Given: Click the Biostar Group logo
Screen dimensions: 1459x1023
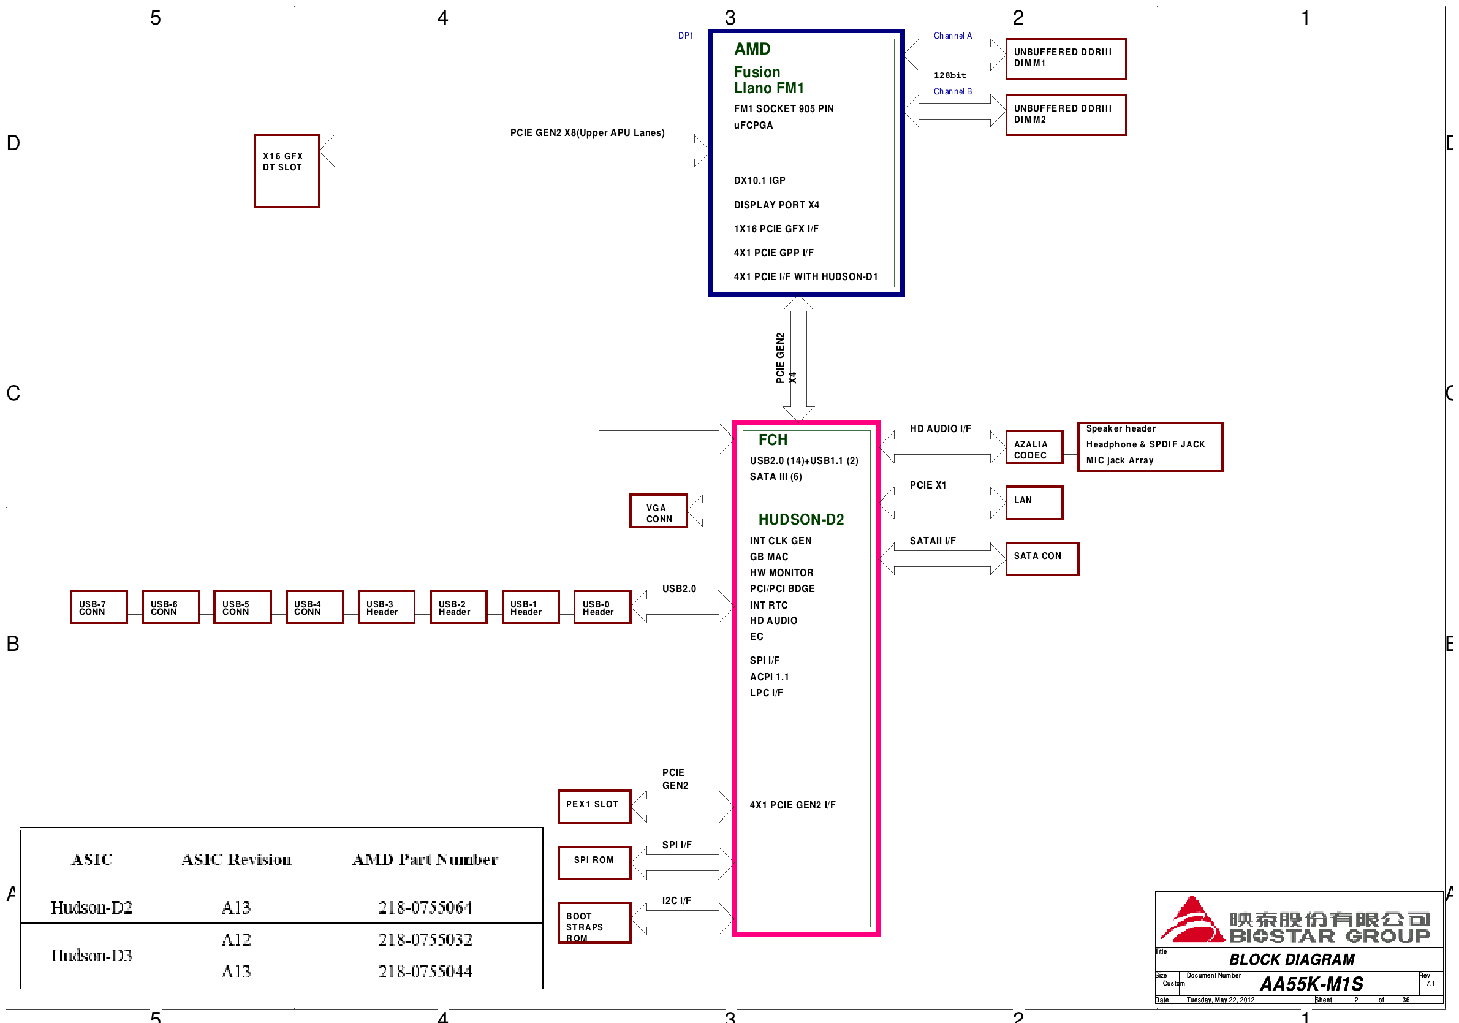Looking at the screenshot, I should tap(1295, 919).
